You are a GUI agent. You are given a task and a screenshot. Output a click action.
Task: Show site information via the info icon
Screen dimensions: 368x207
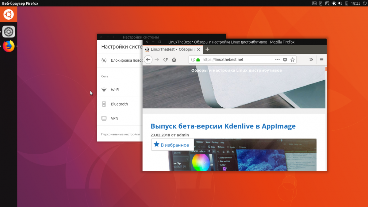pyautogui.click(x=193, y=59)
